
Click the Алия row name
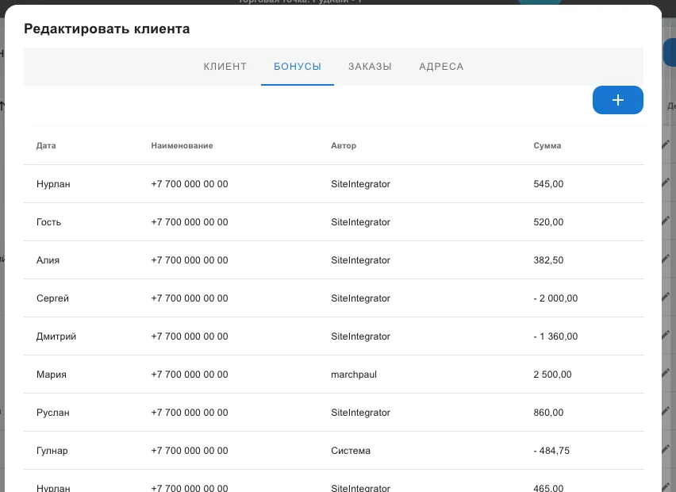point(48,260)
